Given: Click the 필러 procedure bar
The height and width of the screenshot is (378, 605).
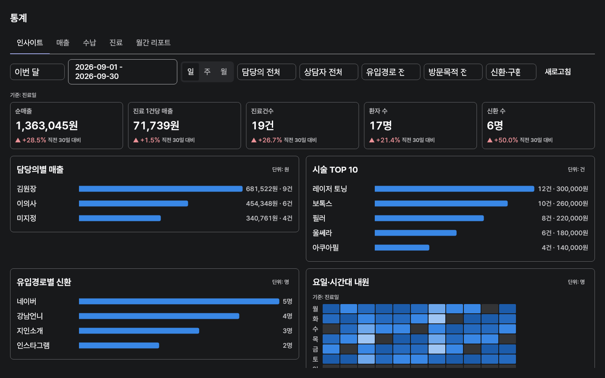Looking at the screenshot, I should [x=429, y=218].
